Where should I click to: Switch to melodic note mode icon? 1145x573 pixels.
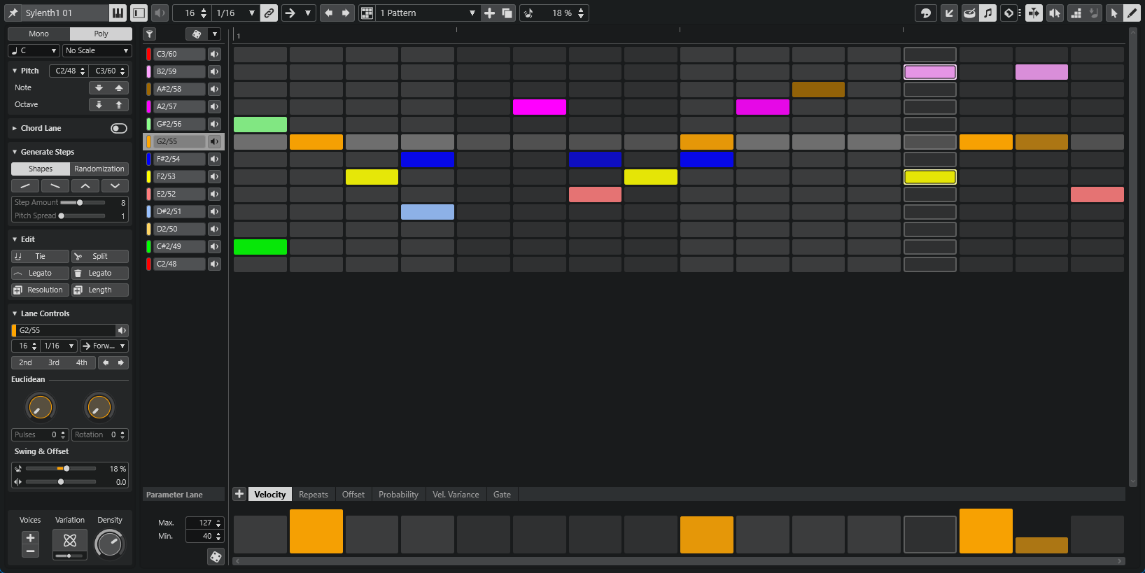pyautogui.click(x=988, y=13)
